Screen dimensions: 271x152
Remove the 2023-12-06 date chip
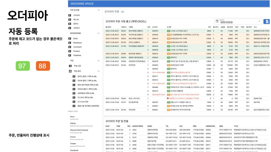pos(232,22)
